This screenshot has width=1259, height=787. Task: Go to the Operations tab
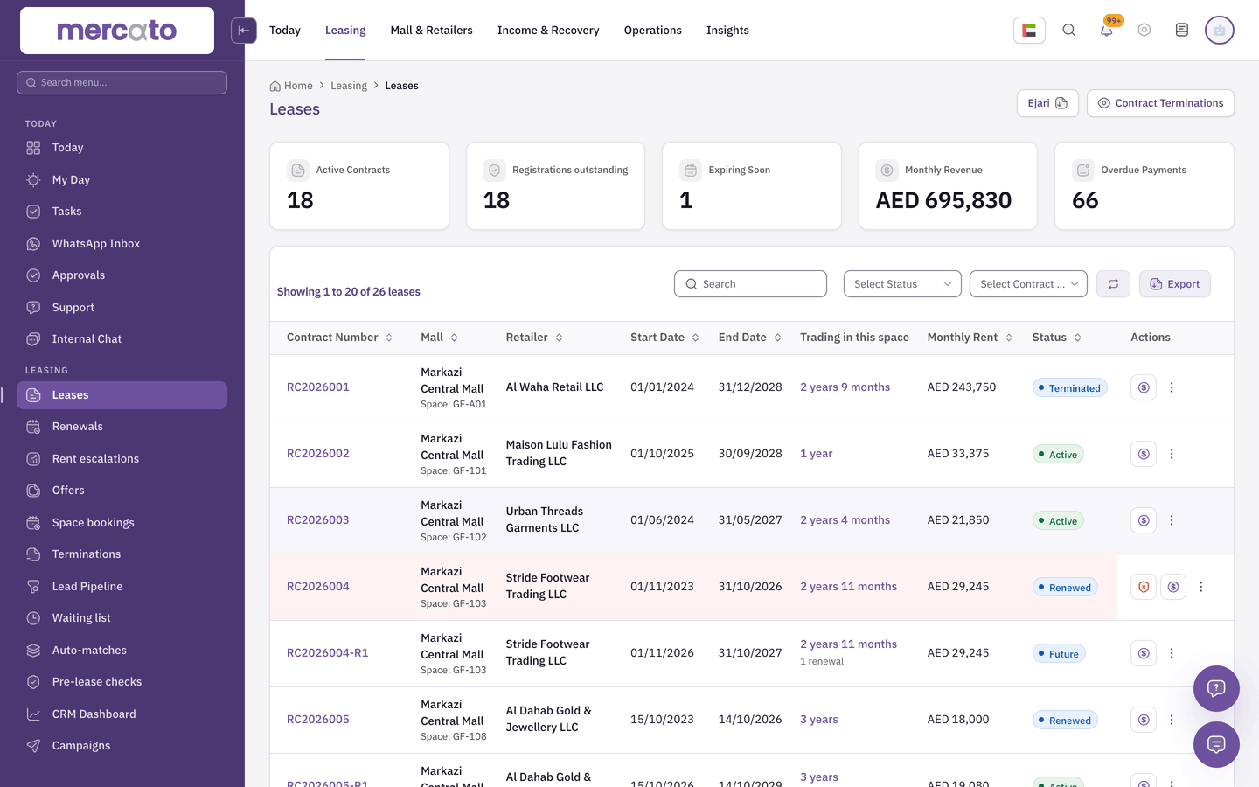pyautogui.click(x=653, y=30)
